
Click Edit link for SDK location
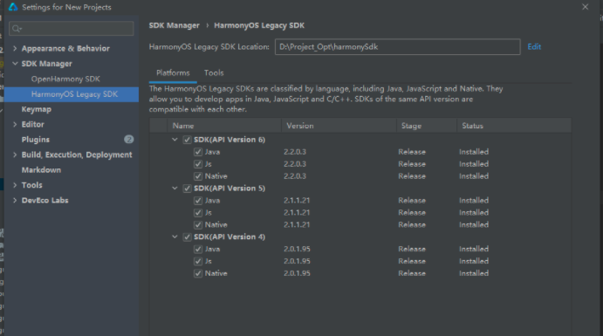point(534,47)
